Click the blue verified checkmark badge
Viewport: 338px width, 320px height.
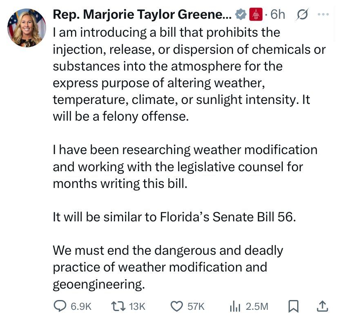[240, 14]
